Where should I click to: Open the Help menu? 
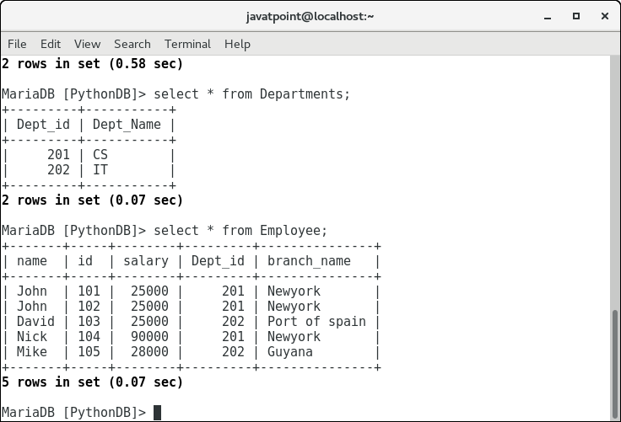[x=237, y=44]
